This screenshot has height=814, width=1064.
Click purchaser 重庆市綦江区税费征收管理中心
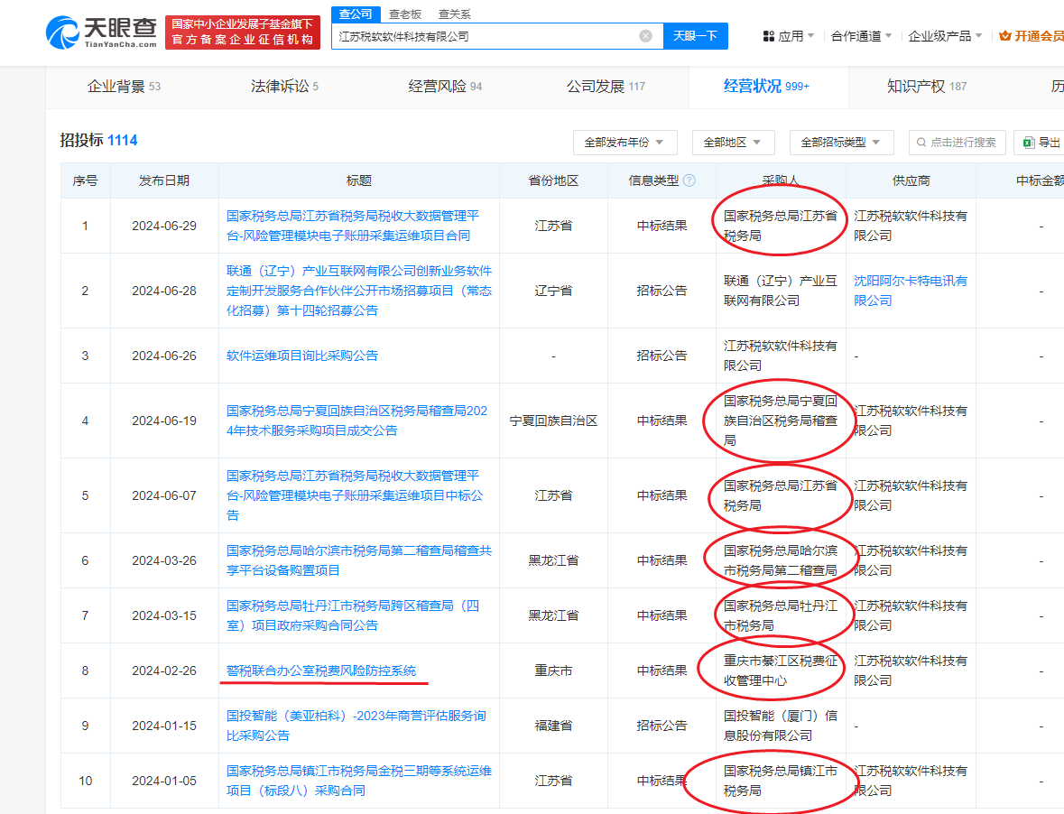781,671
